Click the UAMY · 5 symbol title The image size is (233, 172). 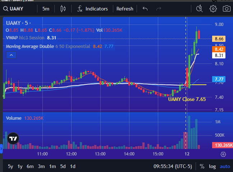coord(18,23)
